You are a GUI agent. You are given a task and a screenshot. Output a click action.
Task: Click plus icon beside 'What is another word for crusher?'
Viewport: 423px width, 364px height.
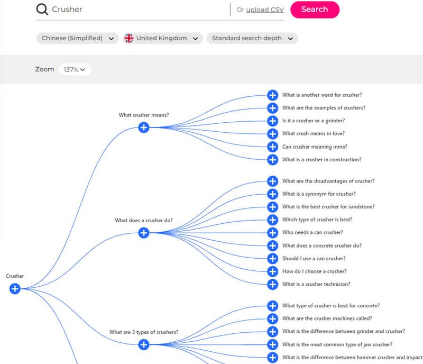click(272, 95)
